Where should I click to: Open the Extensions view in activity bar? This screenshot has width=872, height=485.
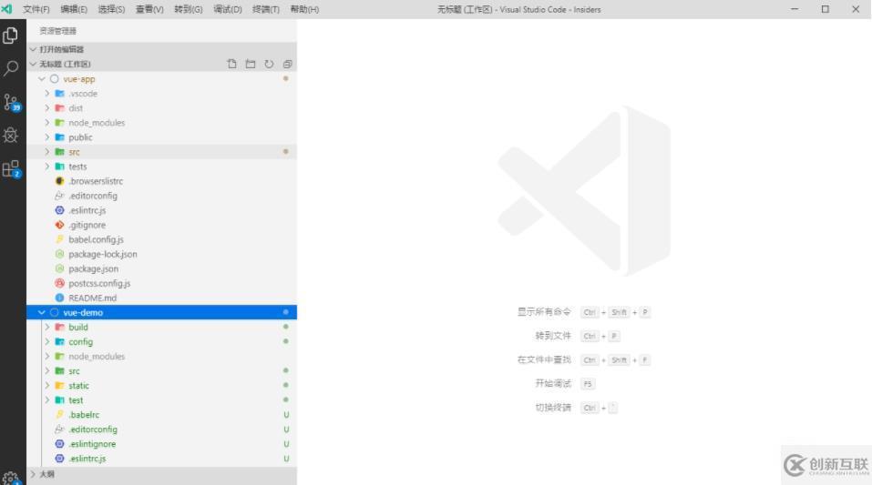11,169
